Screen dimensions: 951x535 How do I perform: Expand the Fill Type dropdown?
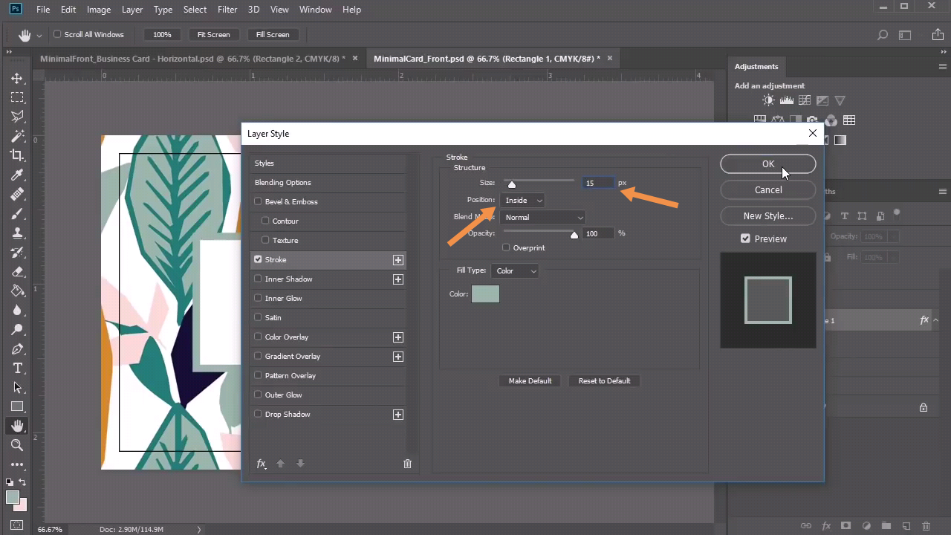(x=515, y=270)
